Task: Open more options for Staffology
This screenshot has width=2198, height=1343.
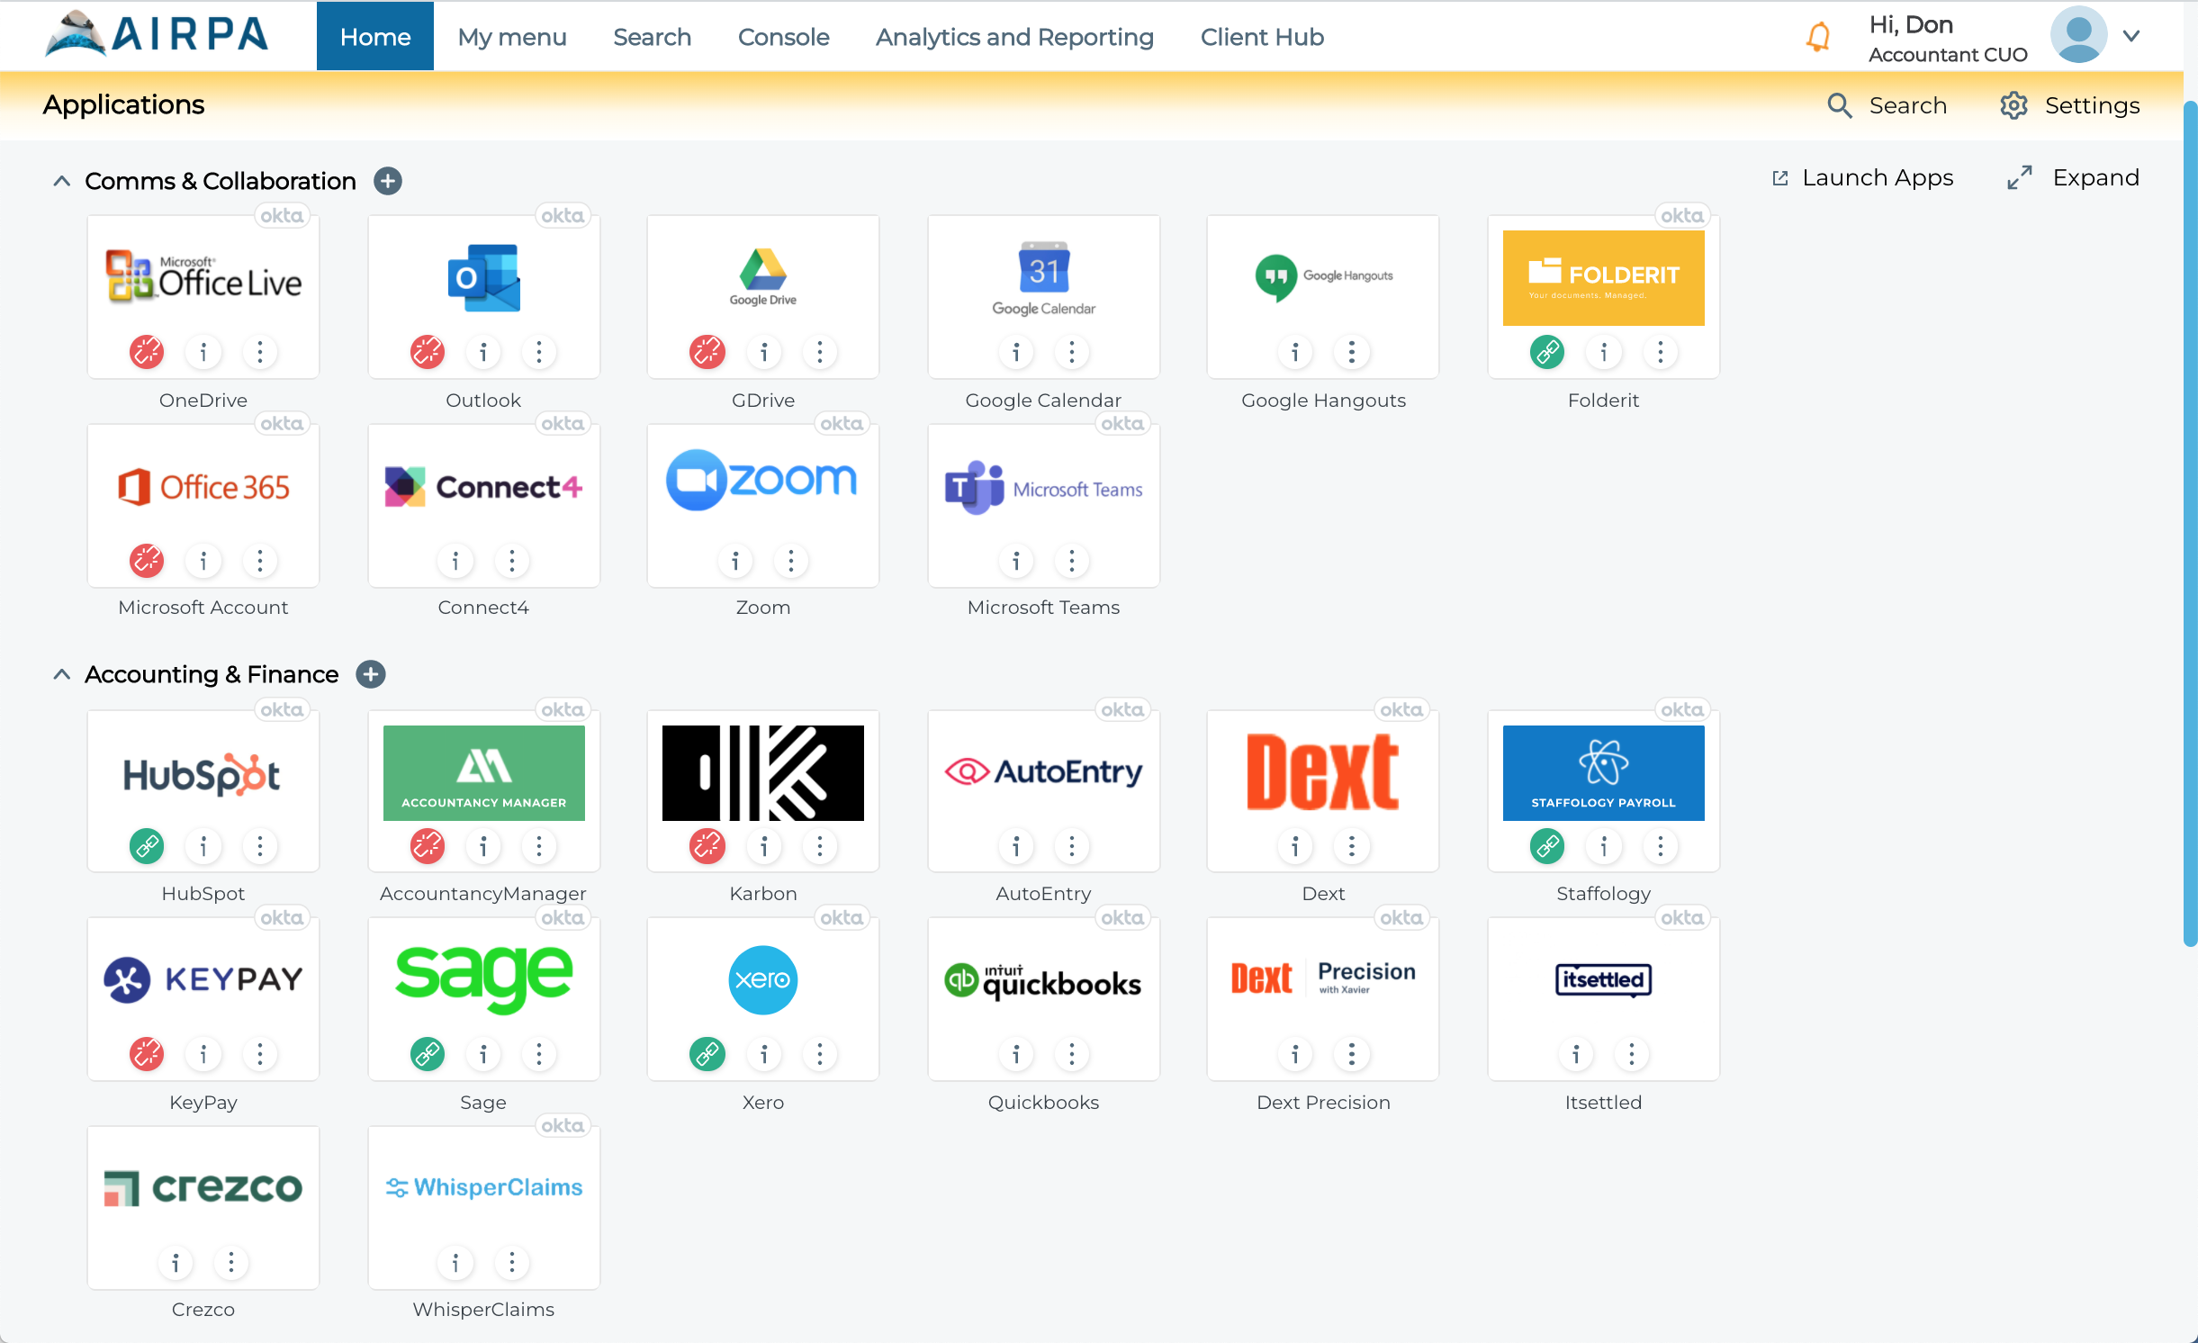Action: pyautogui.click(x=1661, y=846)
